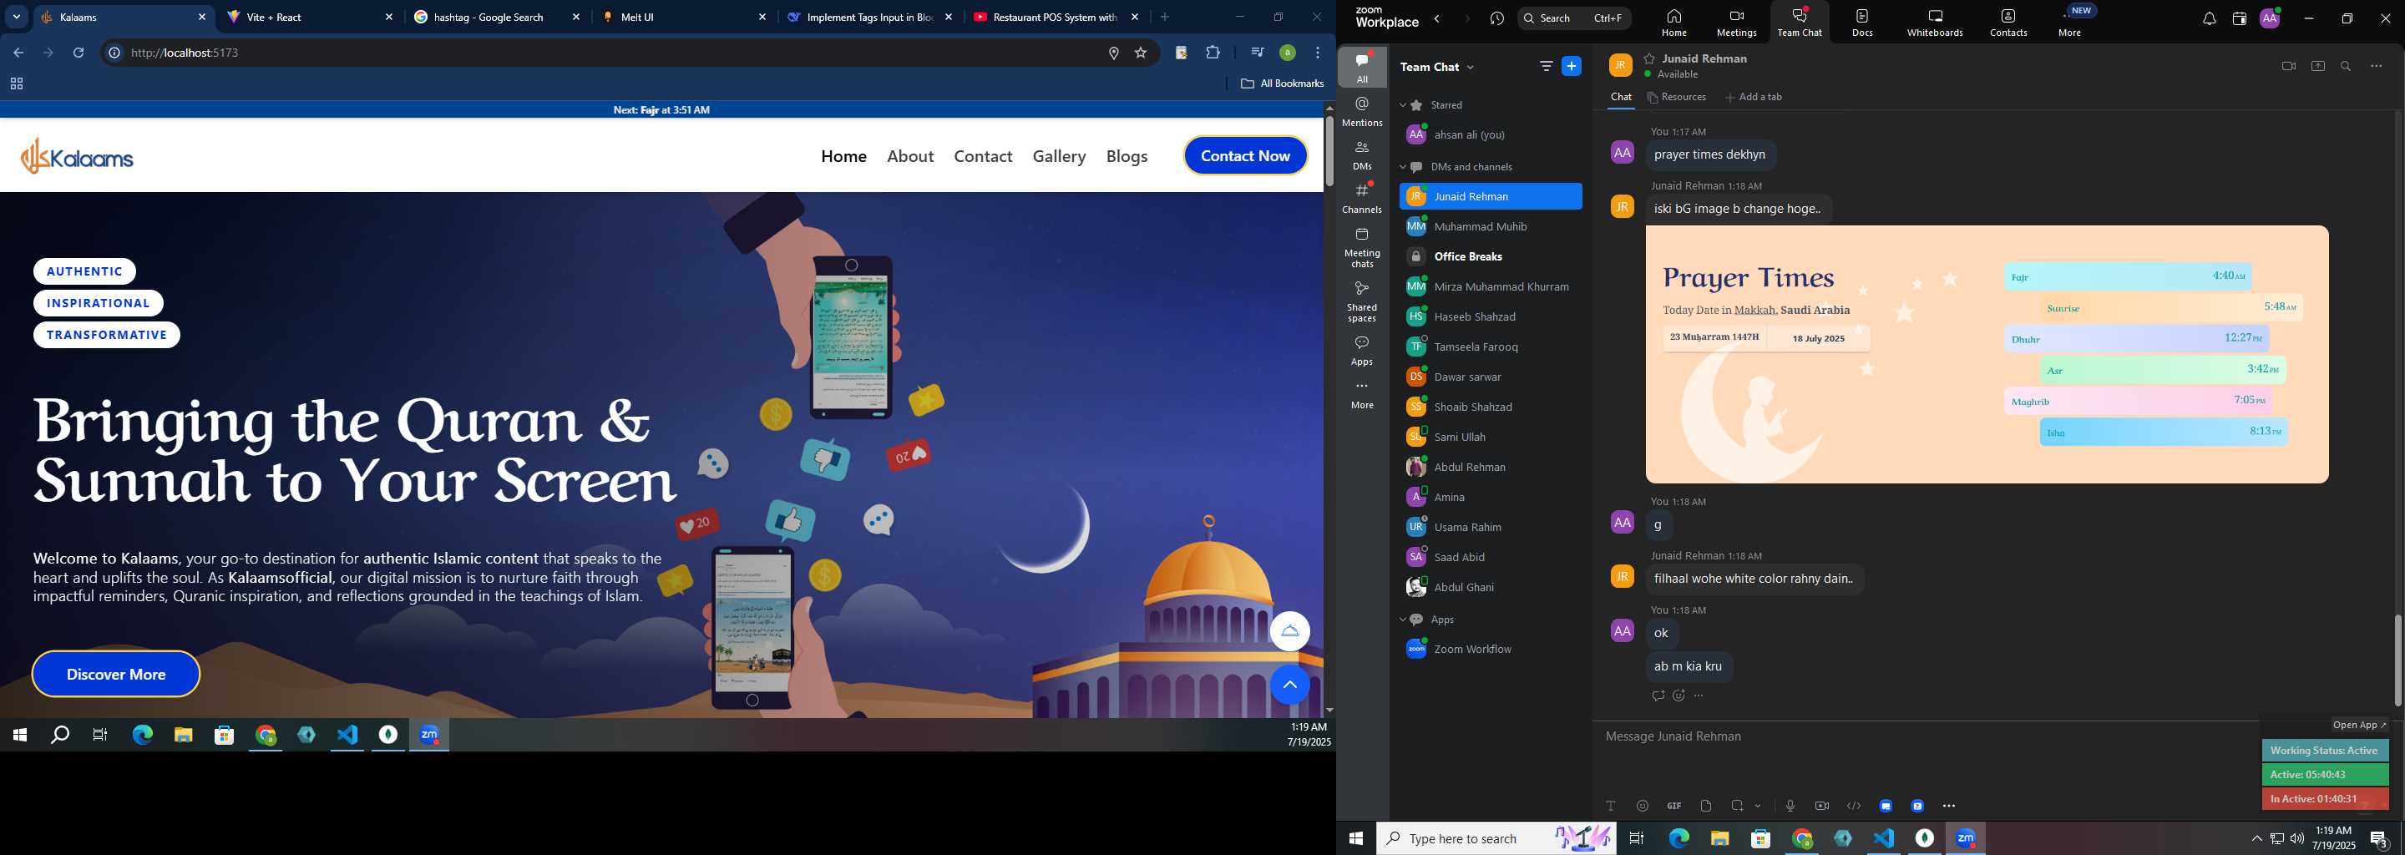
Task: Open Zoom notifications bell
Action: click(2209, 18)
